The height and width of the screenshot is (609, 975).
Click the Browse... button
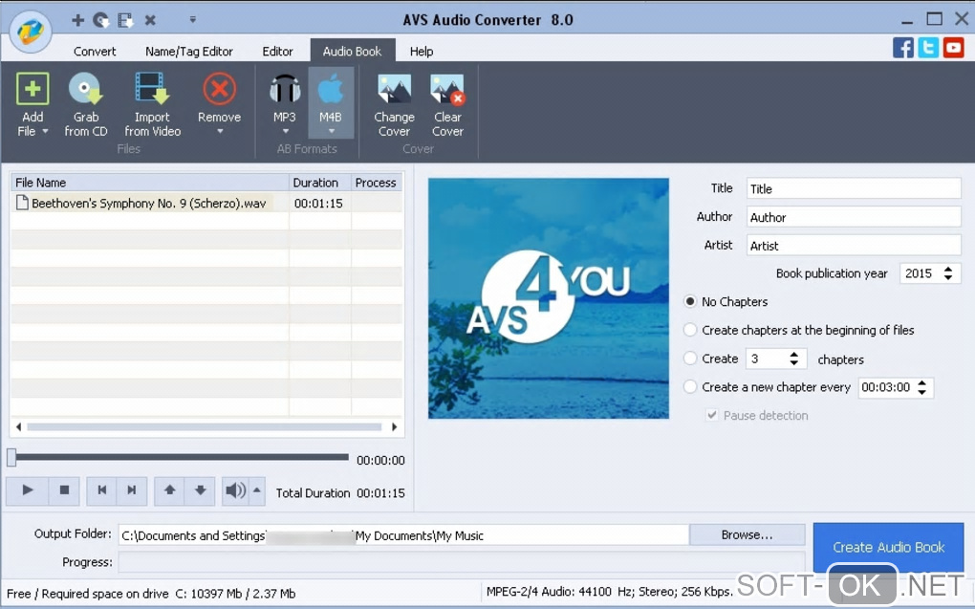[x=747, y=534]
